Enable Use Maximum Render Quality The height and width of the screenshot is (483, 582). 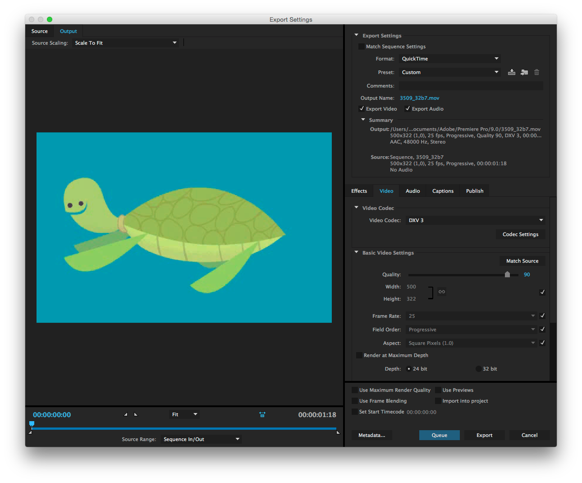pyautogui.click(x=355, y=390)
